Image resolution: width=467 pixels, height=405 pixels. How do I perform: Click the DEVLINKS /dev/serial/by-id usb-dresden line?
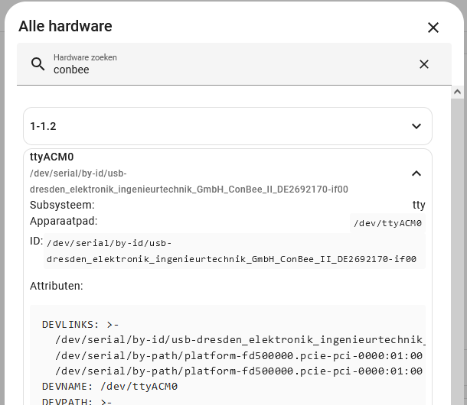pyautogui.click(x=240, y=339)
